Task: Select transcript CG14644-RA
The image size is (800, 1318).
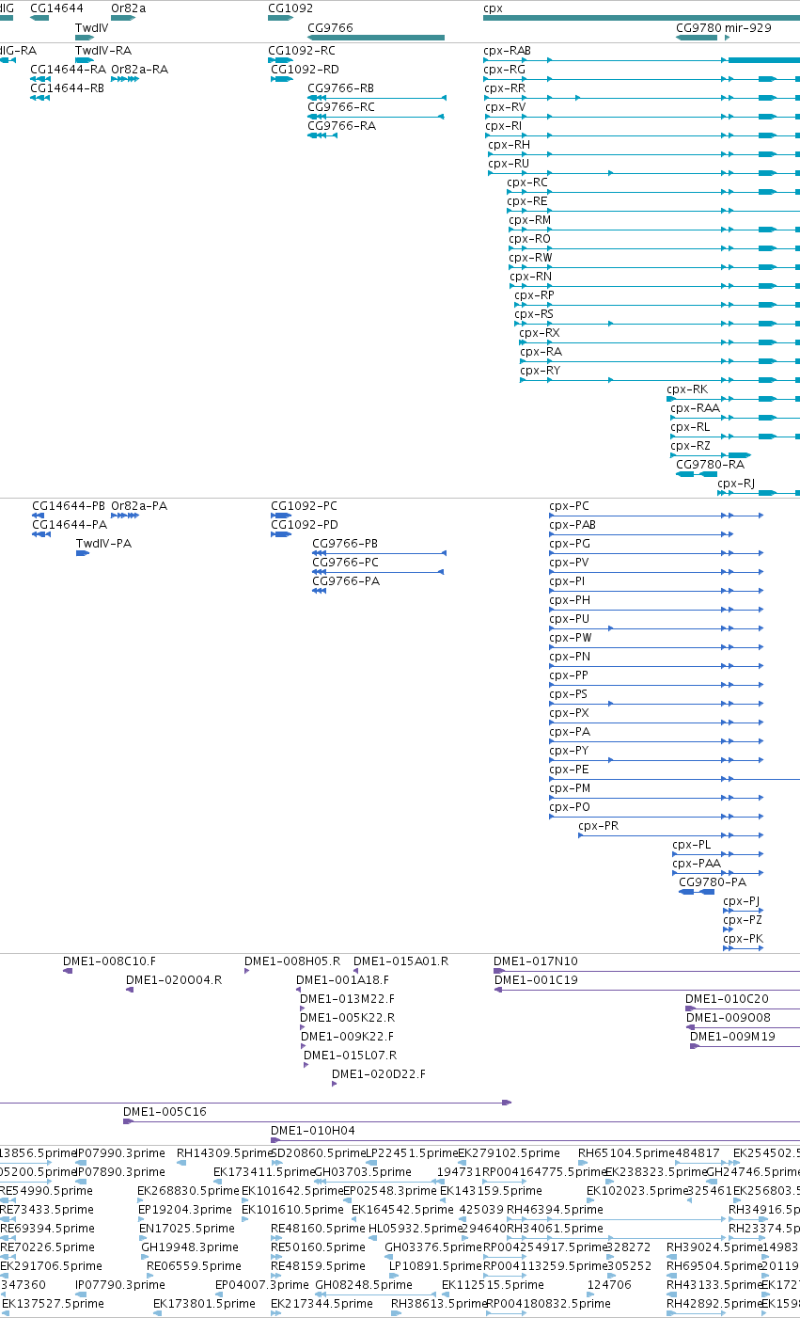Action: 68,70
